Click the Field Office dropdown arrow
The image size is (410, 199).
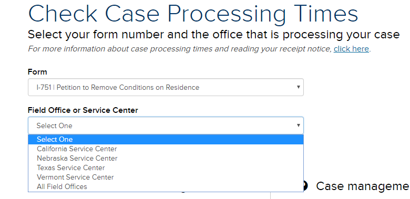tap(299, 125)
